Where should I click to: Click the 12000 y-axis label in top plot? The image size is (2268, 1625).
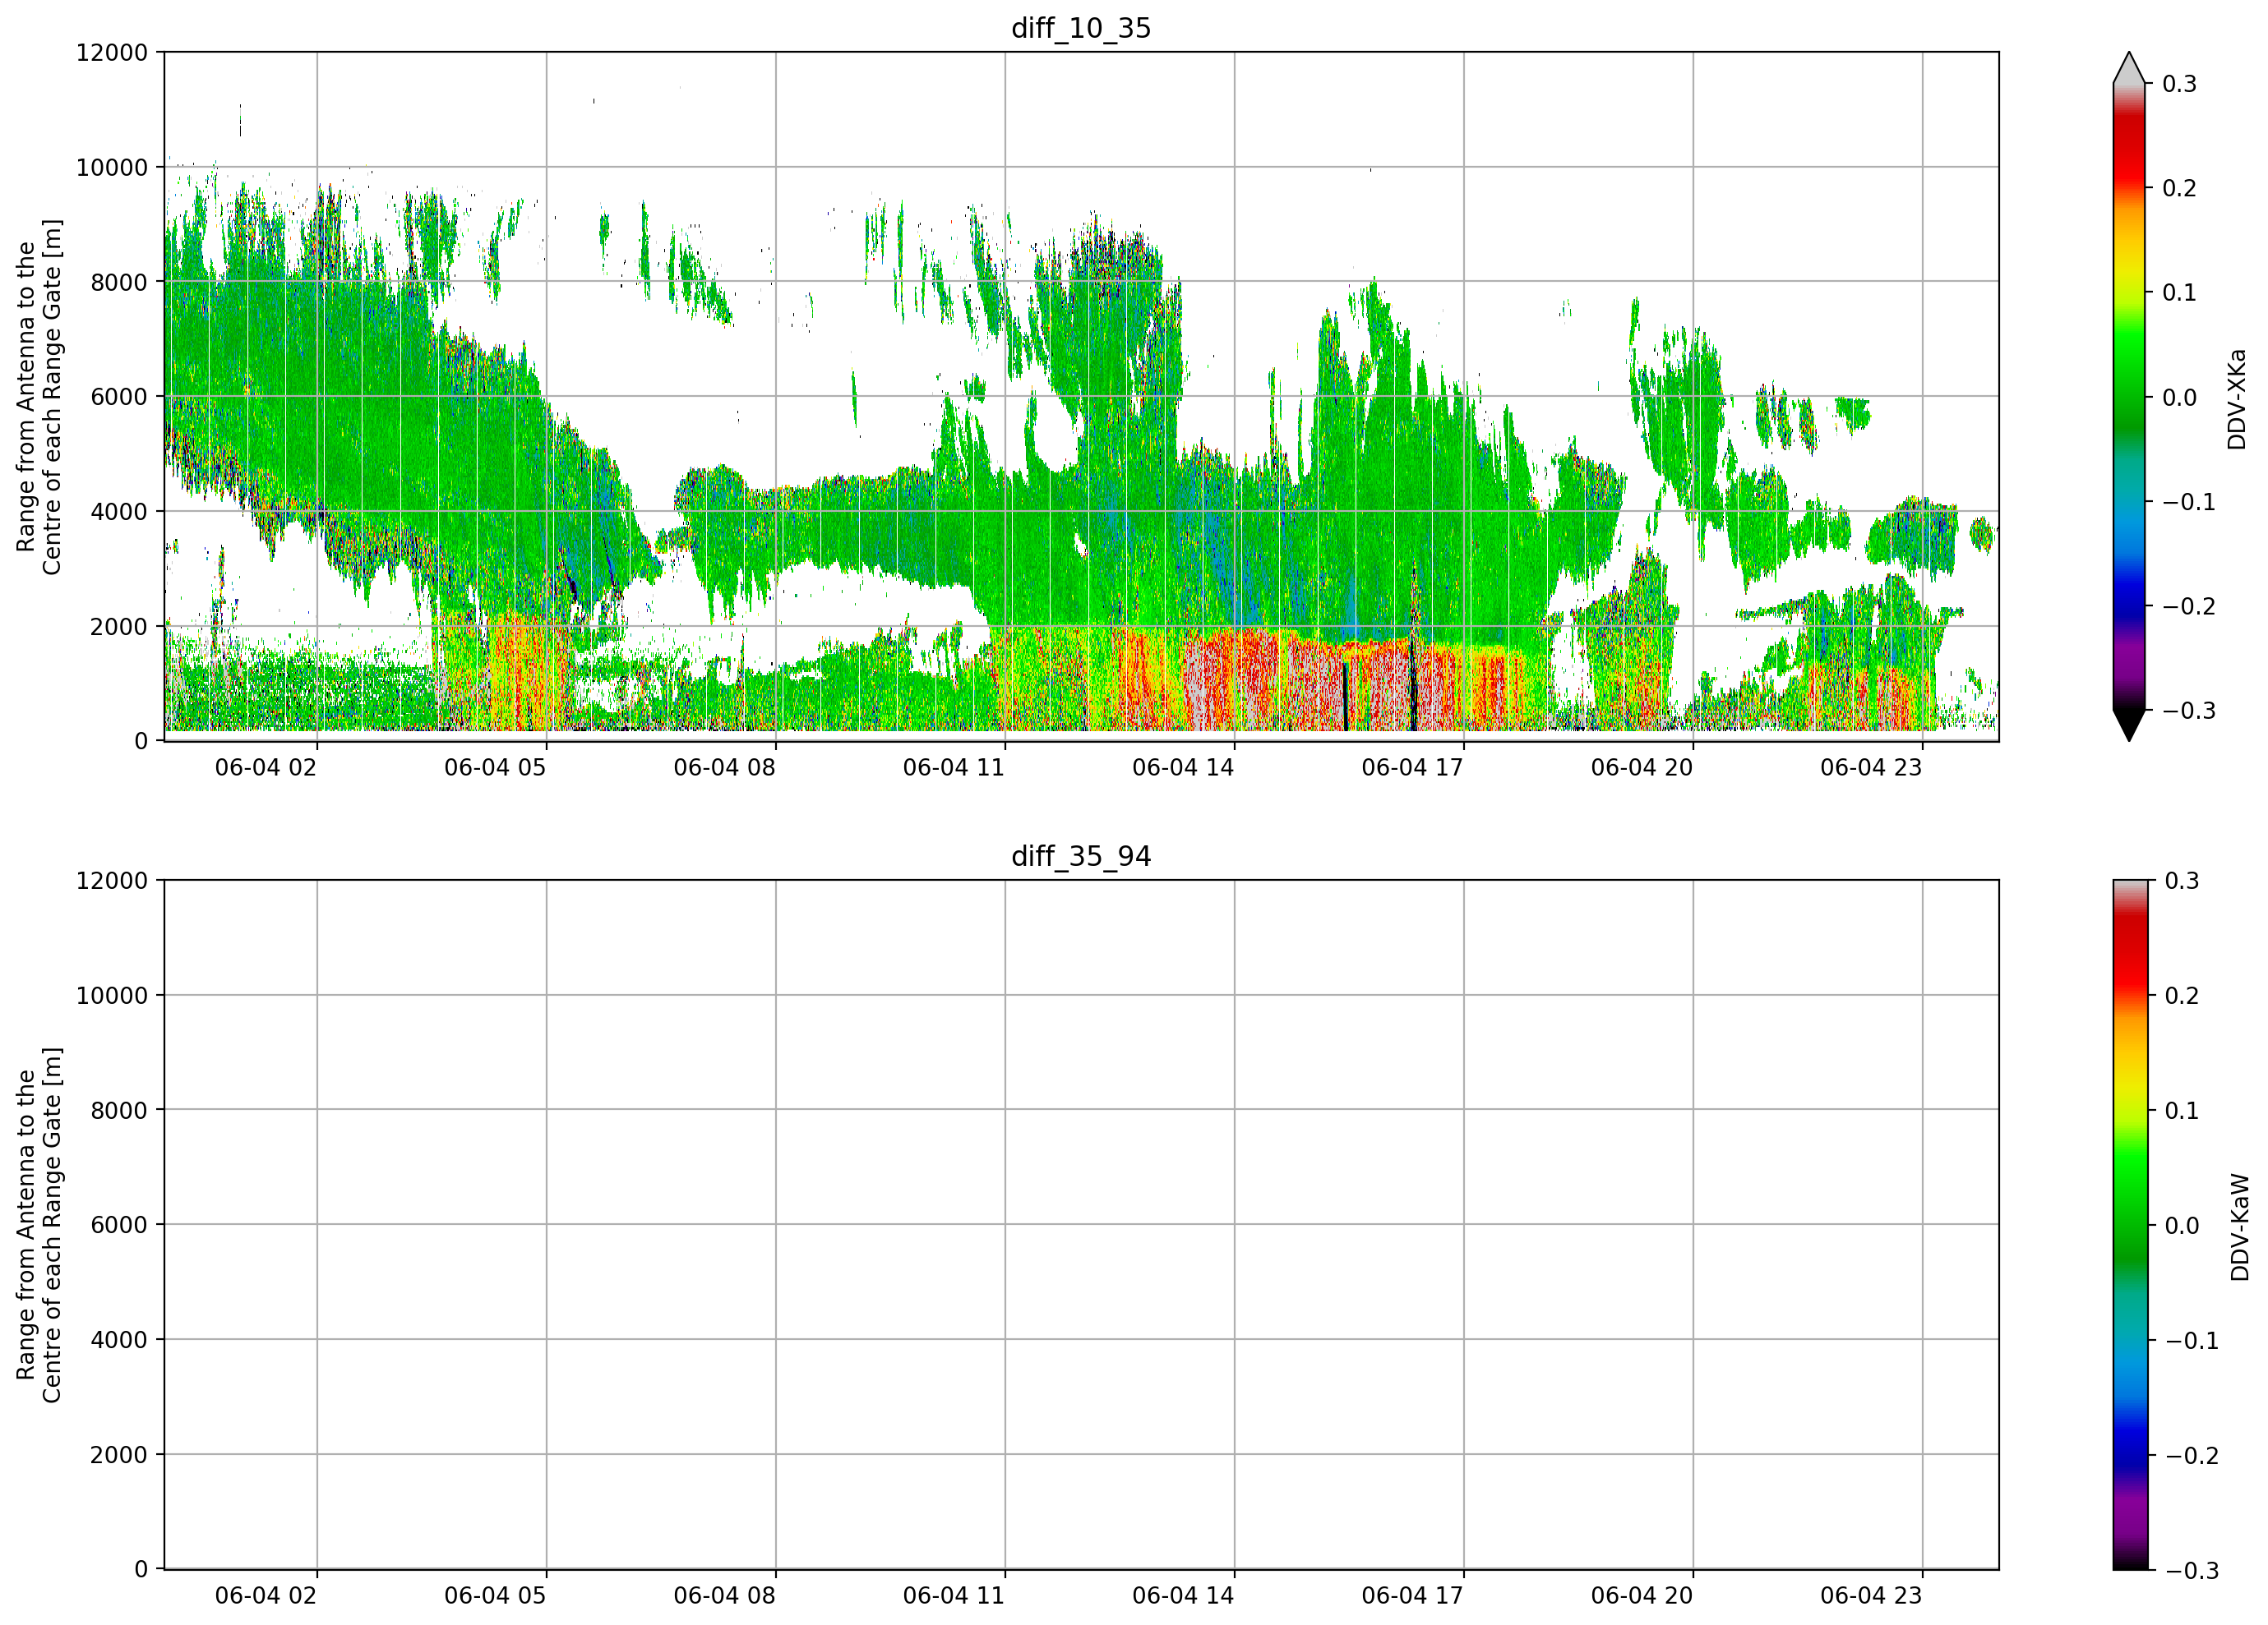pos(112,53)
